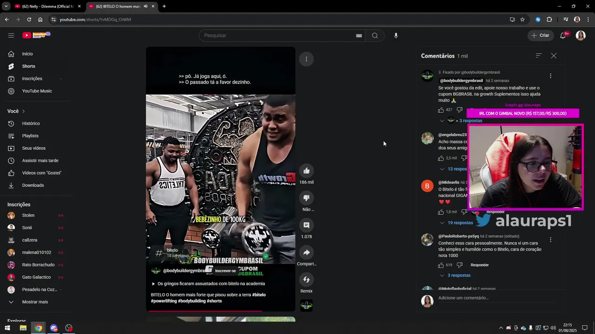Click the Adicione um comentário field
The image size is (595, 334).
496,298
